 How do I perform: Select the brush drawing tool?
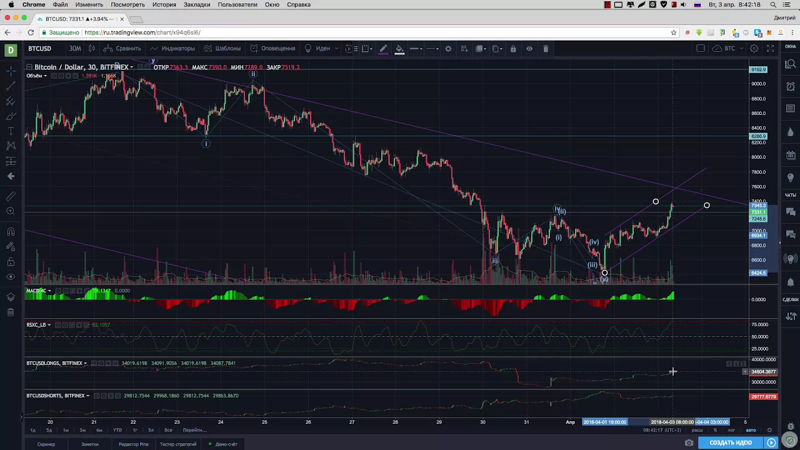(11, 116)
